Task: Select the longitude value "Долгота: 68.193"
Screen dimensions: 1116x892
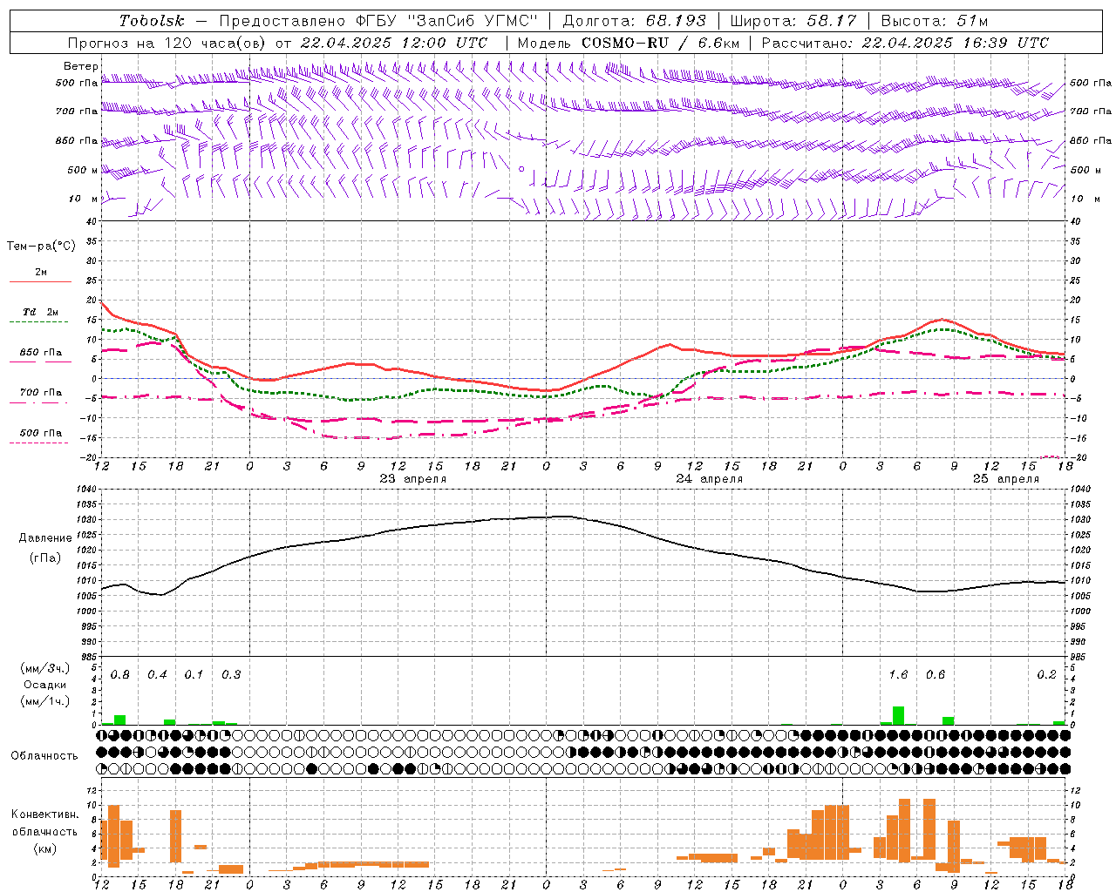Action: [x=634, y=21]
